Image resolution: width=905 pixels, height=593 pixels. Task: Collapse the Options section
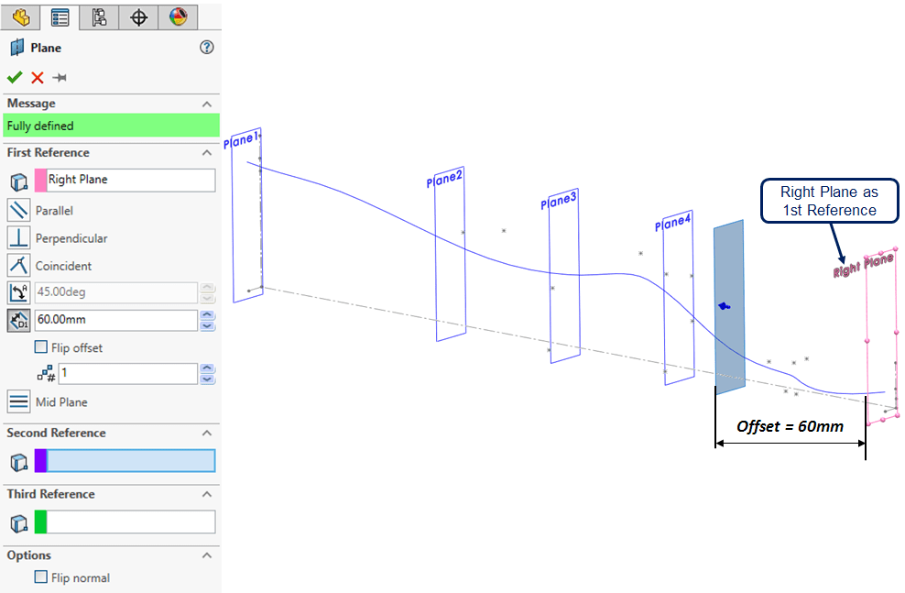(x=207, y=555)
